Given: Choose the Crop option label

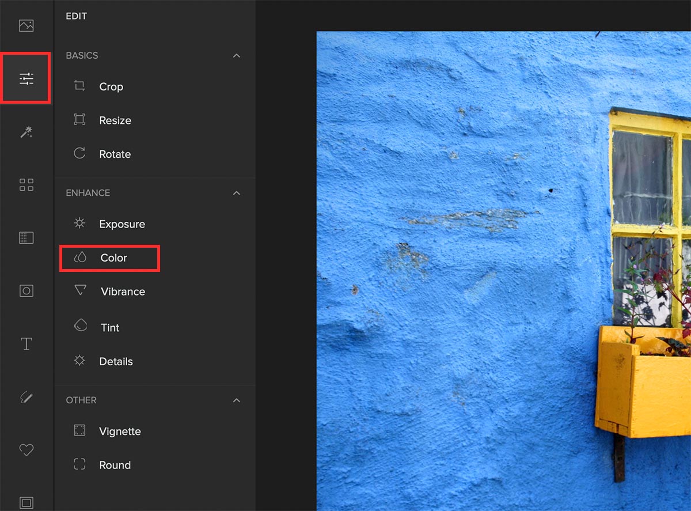Looking at the screenshot, I should click(x=111, y=87).
